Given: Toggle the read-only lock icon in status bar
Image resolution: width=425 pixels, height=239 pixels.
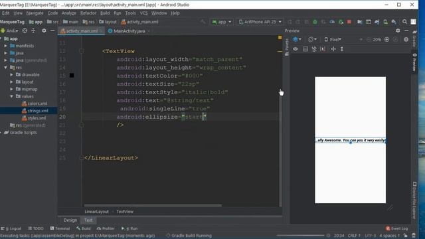Looking at the screenshot, I should 405,236.
